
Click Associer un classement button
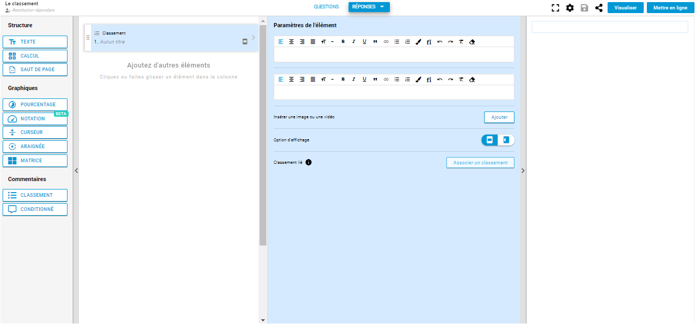[480, 163]
